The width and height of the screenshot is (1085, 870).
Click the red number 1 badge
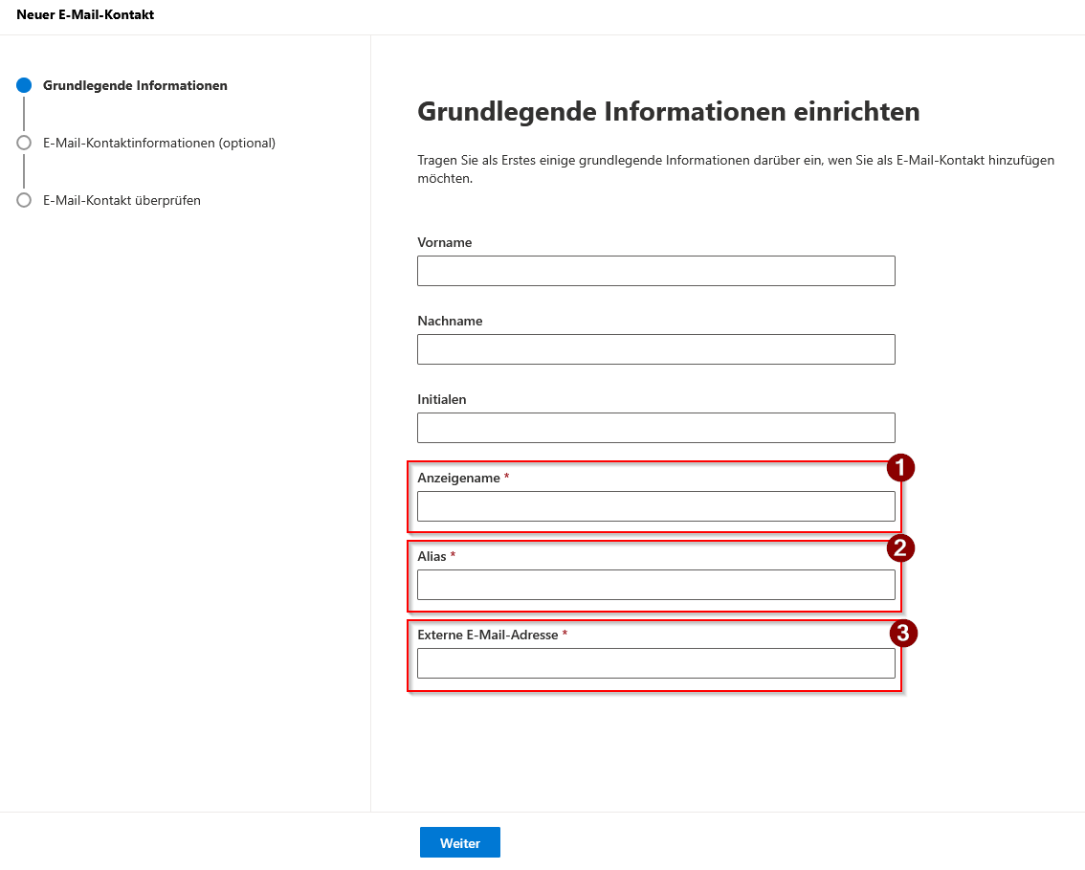[900, 468]
